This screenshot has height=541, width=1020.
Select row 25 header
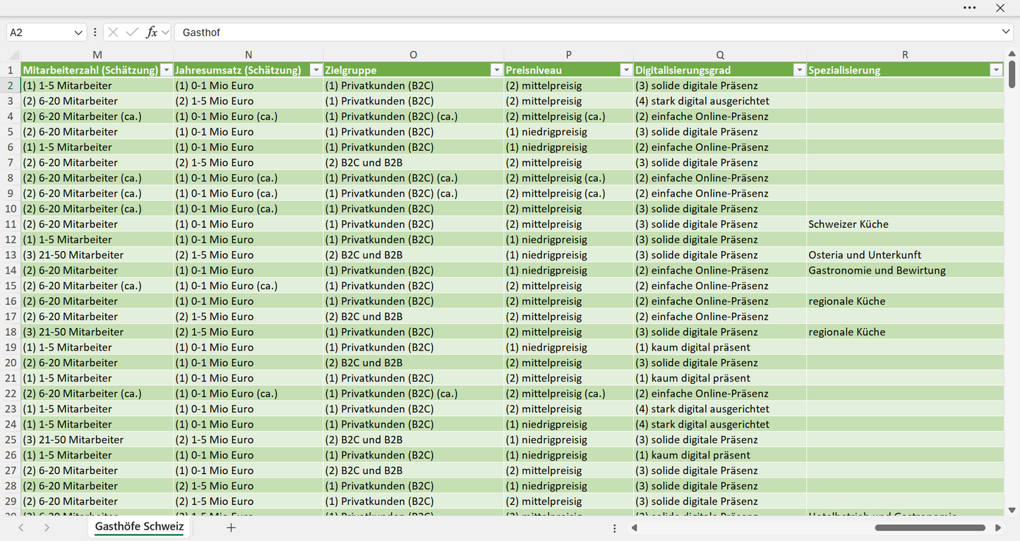(11, 439)
